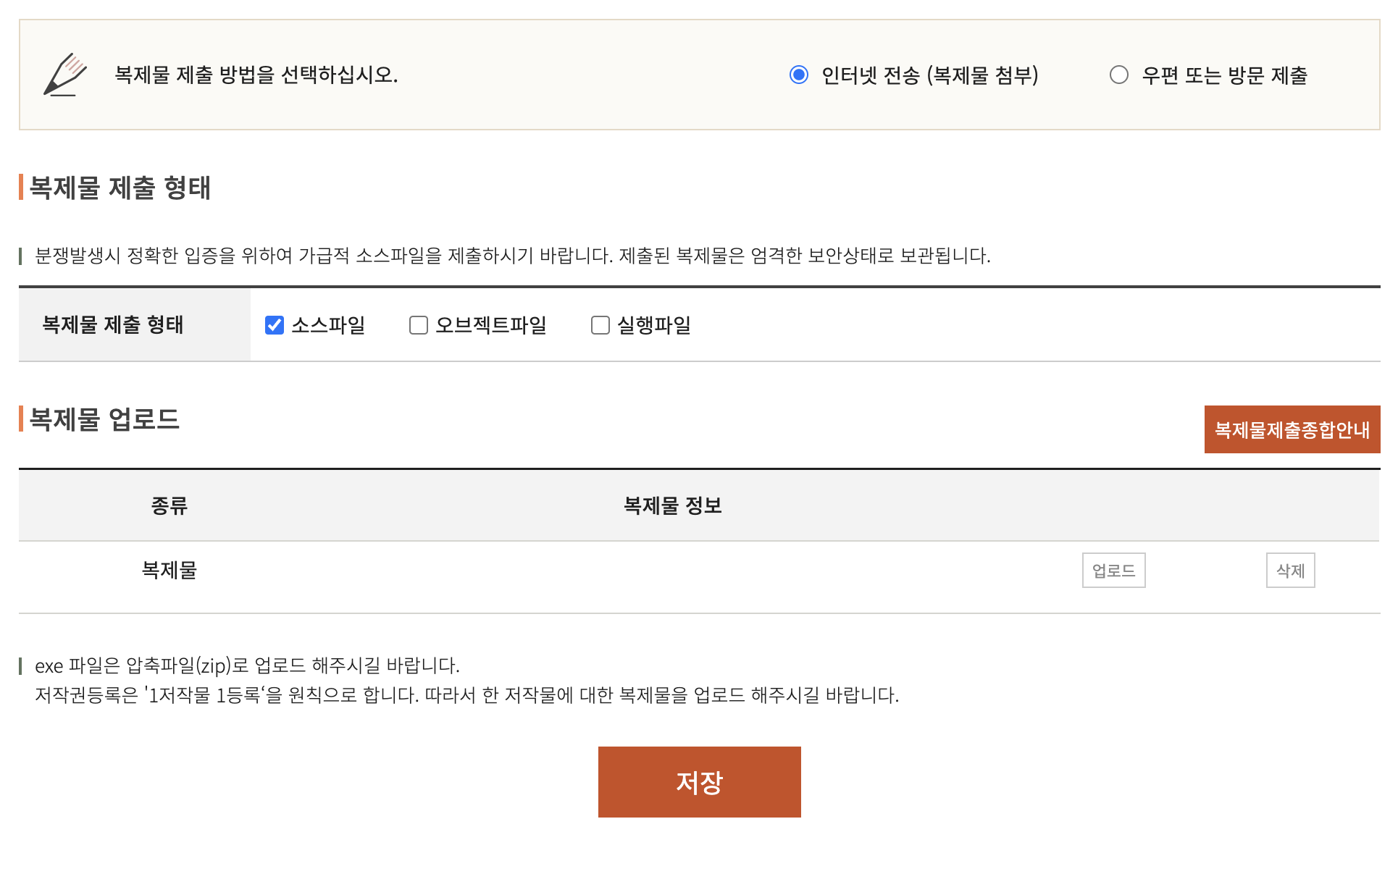Click the 복제물 정보 column header
This screenshot has width=1398, height=895.
[673, 505]
